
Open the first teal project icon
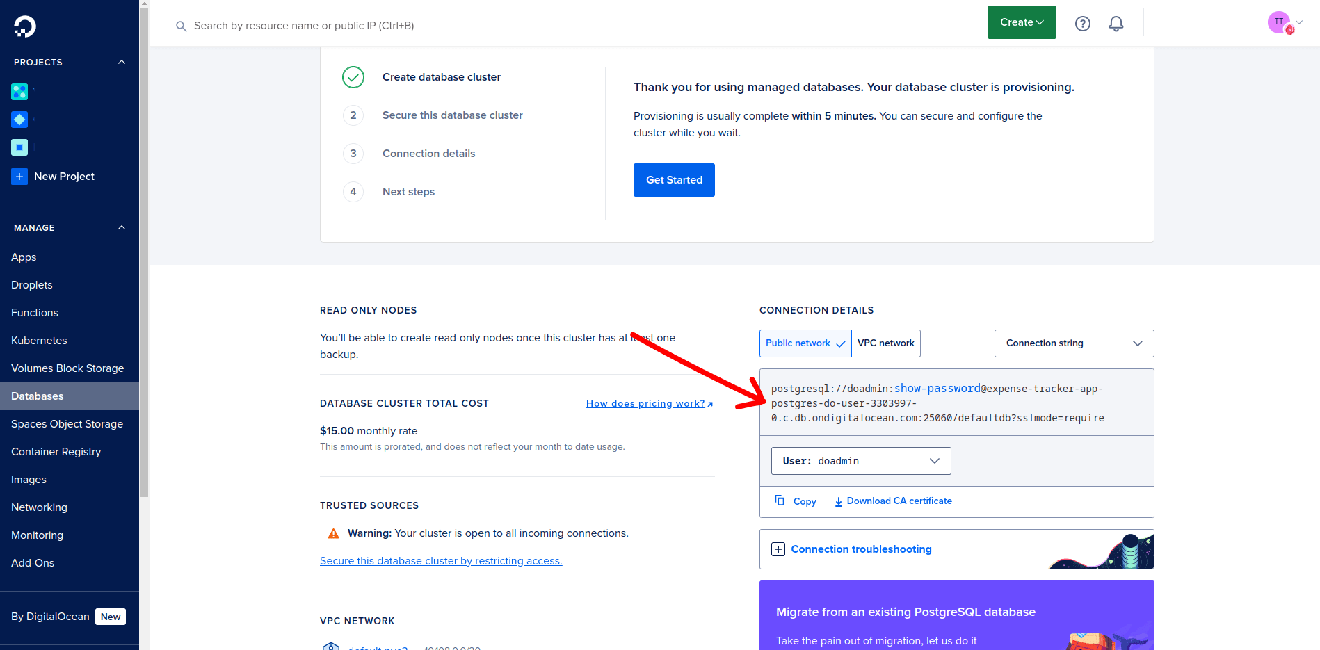(x=19, y=91)
